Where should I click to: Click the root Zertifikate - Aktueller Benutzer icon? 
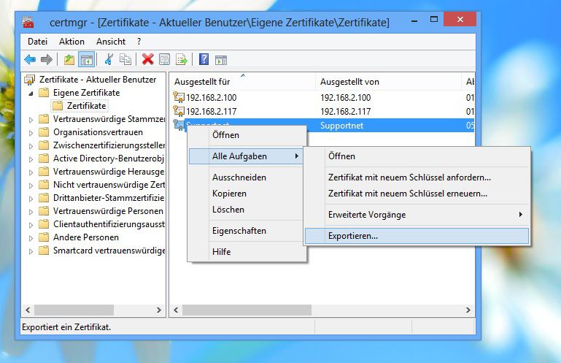[x=30, y=80]
